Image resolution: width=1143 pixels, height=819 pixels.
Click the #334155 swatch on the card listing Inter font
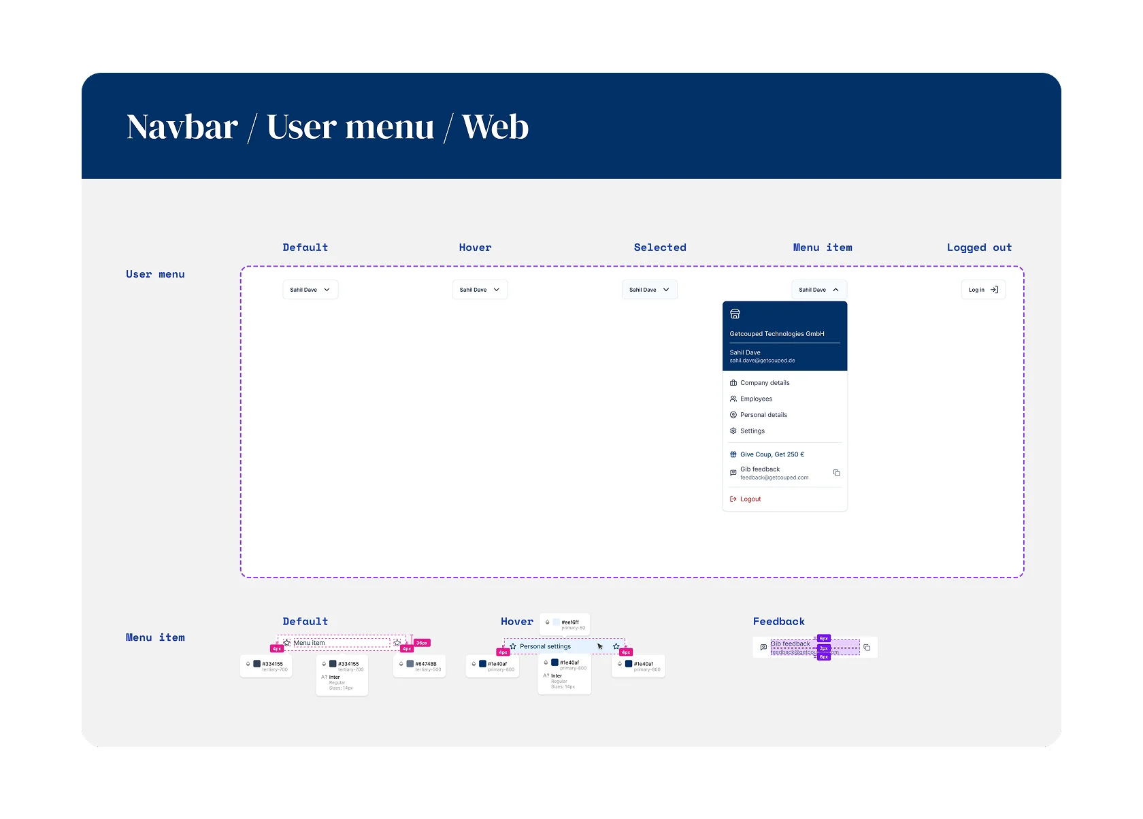tap(333, 664)
